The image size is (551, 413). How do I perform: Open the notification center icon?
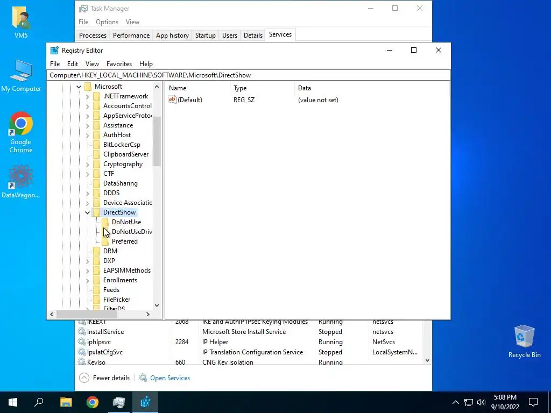coord(533,402)
